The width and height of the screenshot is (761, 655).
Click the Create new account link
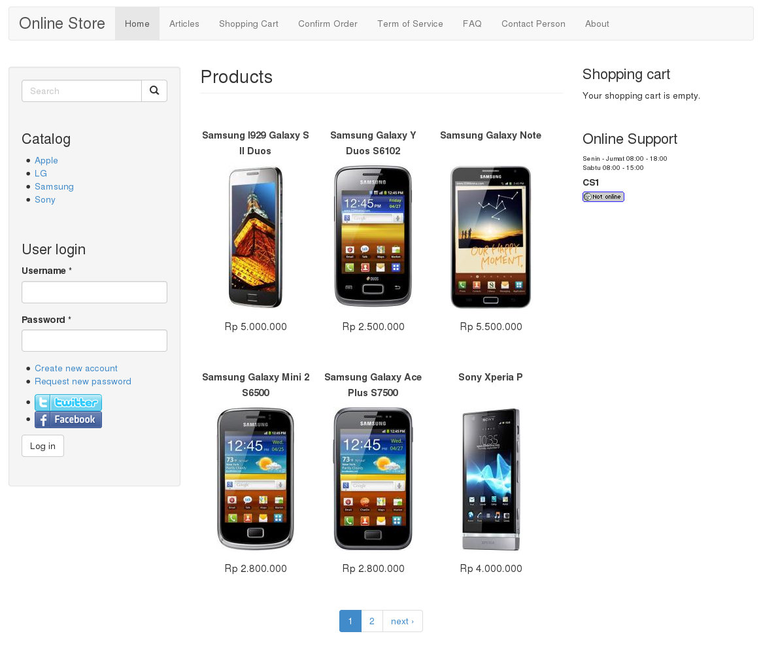coord(76,369)
